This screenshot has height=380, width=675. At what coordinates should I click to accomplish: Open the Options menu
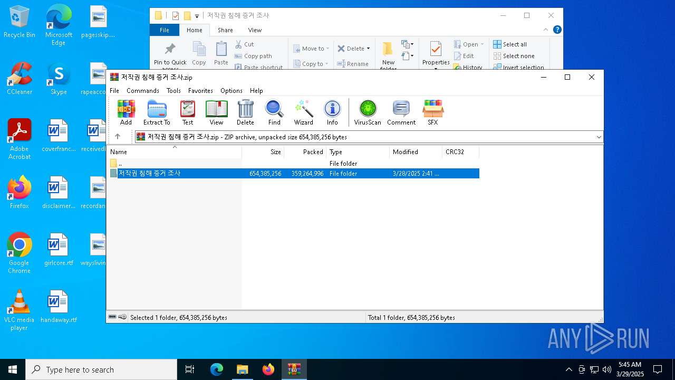232,91
